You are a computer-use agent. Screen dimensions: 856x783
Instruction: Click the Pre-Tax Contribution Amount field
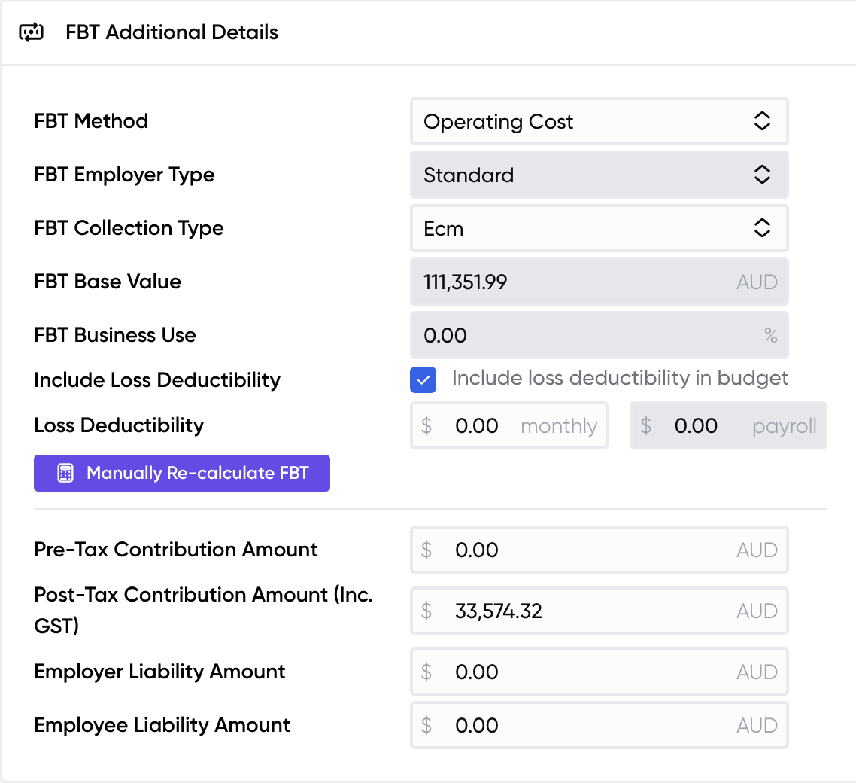pyautogui.click(x=587, y=550)
